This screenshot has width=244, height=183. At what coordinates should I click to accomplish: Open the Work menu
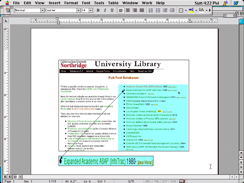pyautogui.click(x=147, y=3)
